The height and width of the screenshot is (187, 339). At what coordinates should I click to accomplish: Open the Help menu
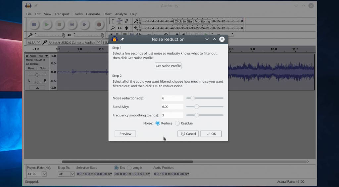(134, 14)
